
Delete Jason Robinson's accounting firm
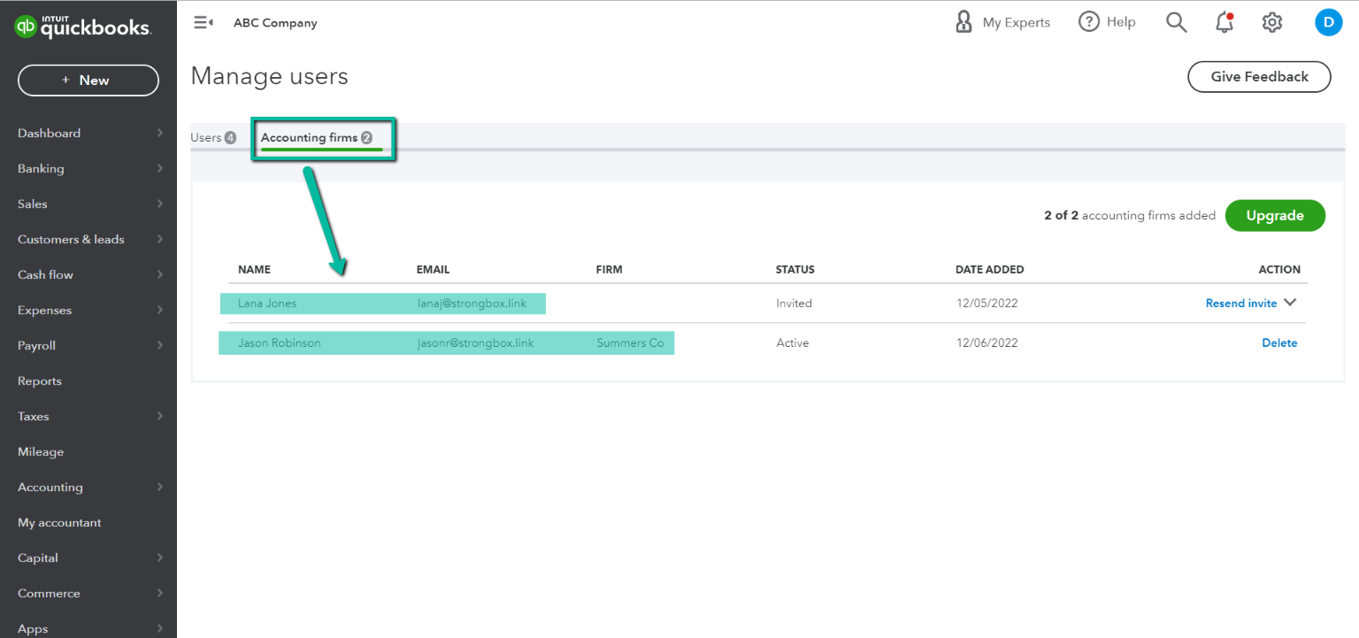pos(1279,343)
